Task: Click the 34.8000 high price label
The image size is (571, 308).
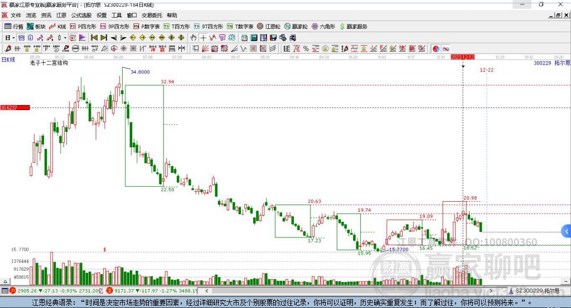Action: [140, 72]
